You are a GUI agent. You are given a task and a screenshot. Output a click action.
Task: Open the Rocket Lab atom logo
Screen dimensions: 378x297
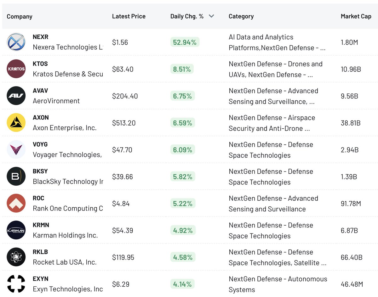point(16,257)
